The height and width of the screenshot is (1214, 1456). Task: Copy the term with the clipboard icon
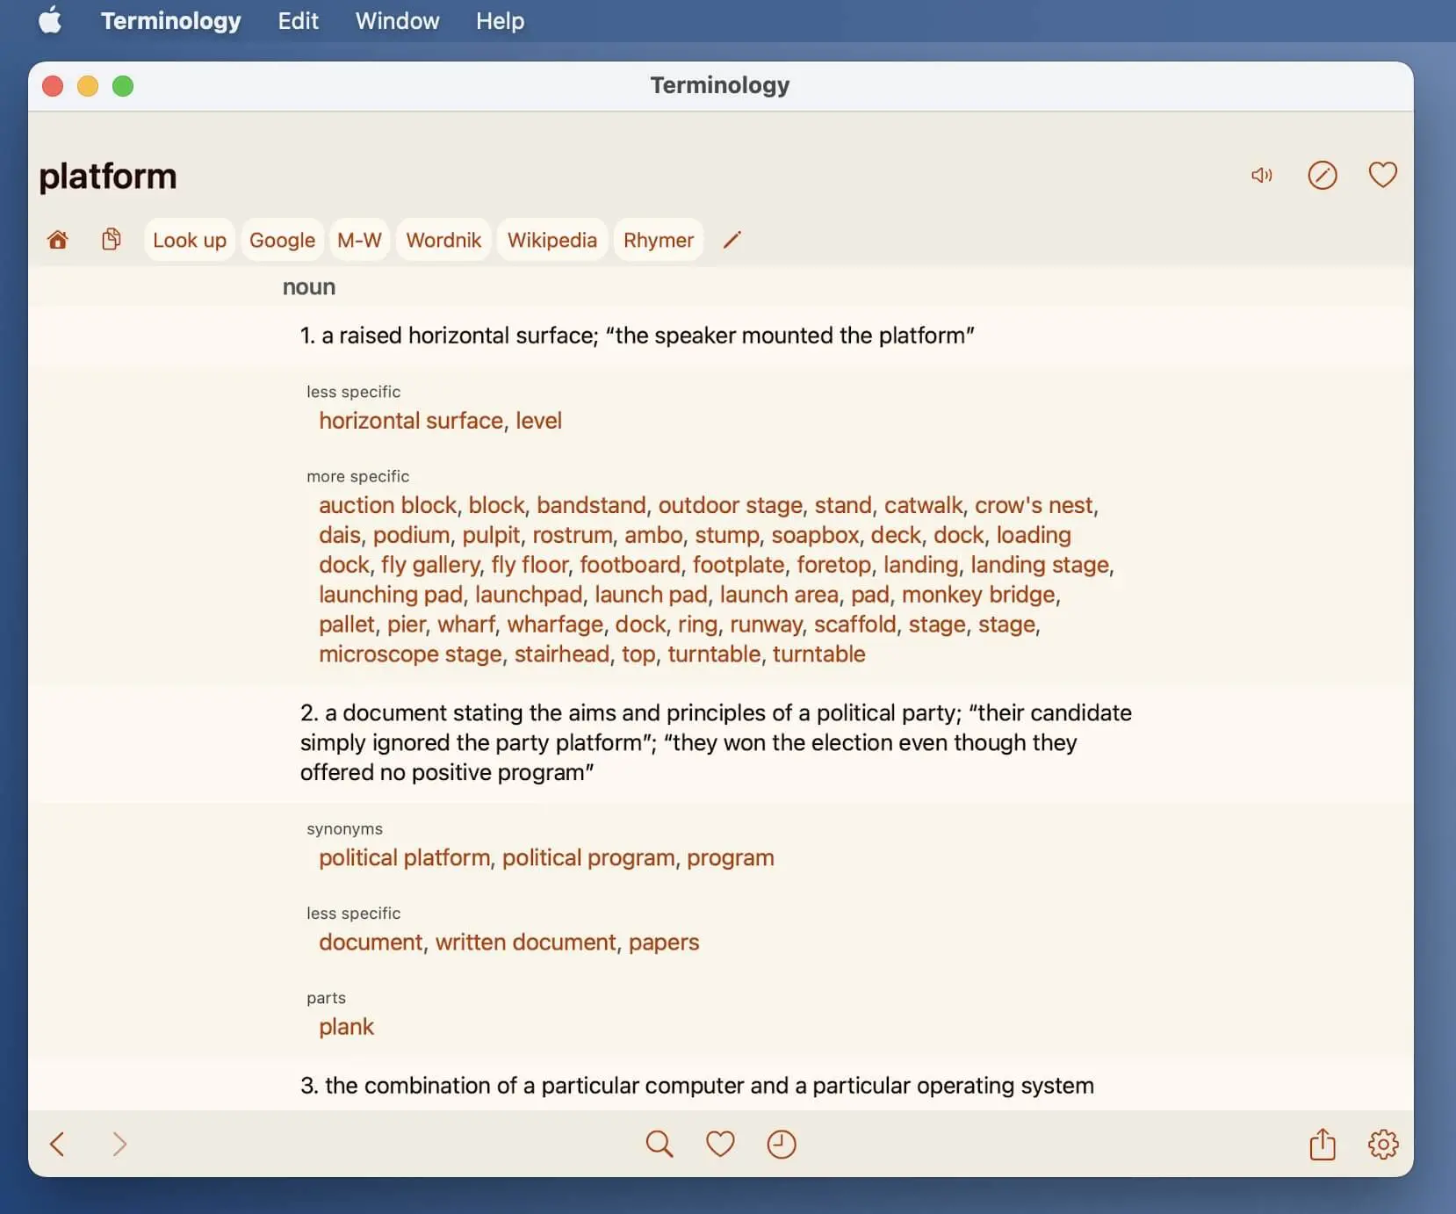pyautogui.click(x=112, y=239)
